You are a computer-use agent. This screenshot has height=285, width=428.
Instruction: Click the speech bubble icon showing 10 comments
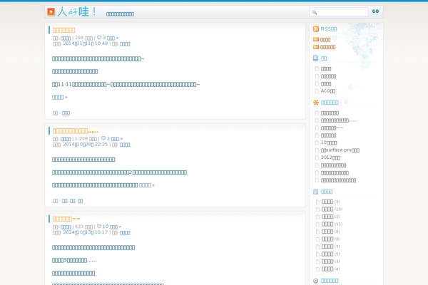(x=99, y=226)
